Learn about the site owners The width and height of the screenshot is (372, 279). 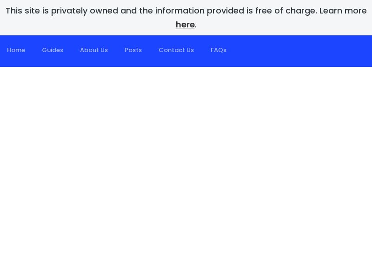pyautogui.click(x=94, y=50)
